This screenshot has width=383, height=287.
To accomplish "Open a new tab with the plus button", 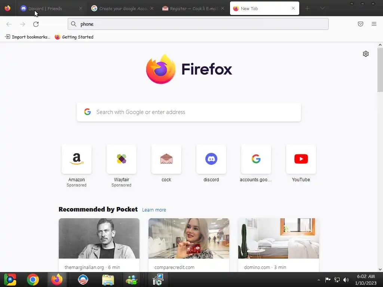I will (307, 9).
